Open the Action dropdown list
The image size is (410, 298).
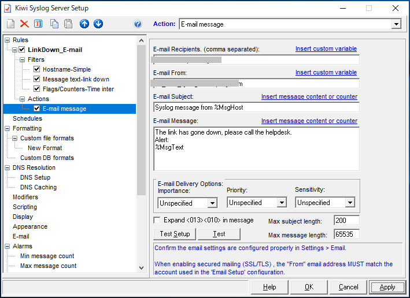coord(396,24)
